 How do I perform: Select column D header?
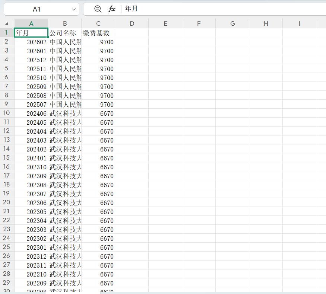coord(132,23)
